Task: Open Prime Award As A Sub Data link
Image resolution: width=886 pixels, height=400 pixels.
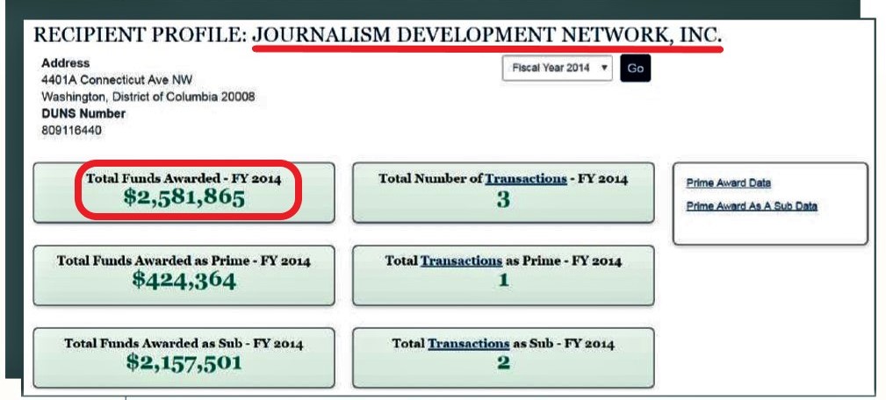Action: pos(751,207)
